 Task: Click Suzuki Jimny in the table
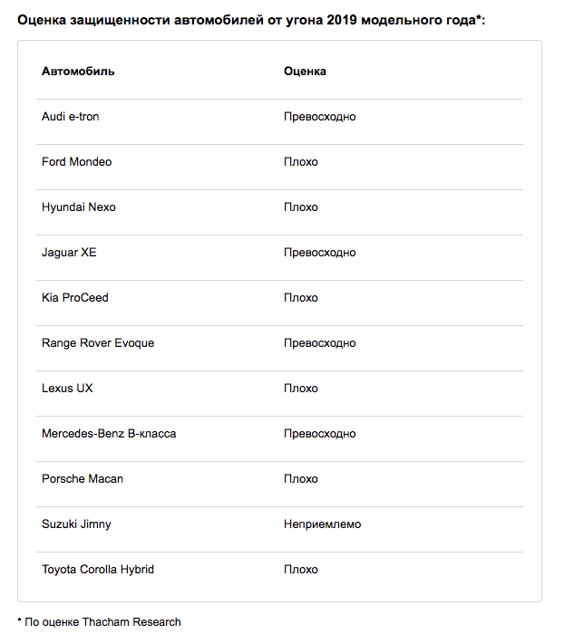tap(76, 524)
